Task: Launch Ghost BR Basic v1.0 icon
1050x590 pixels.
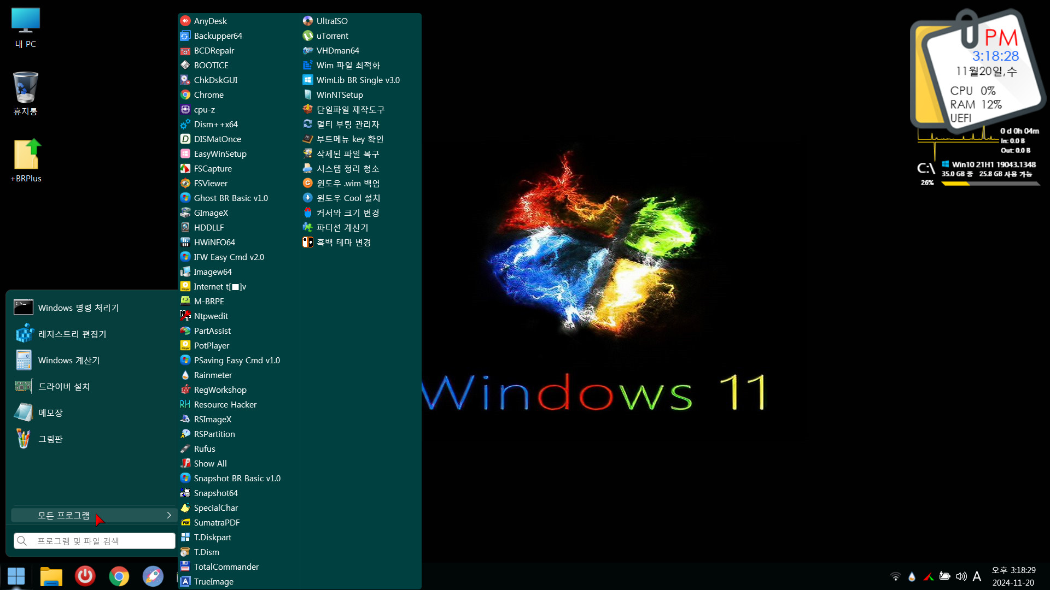Action: pos(185,198)
